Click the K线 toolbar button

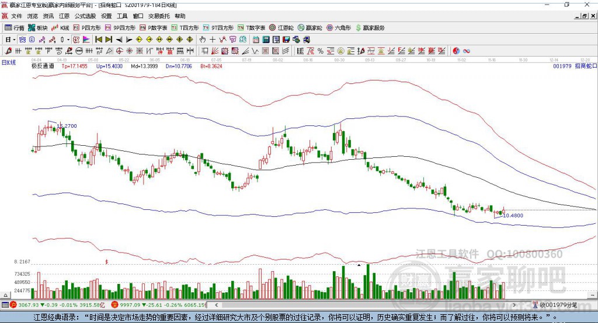[x=60, y=28]
